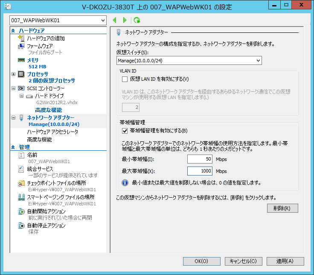Click the network adapter icon in tree

click(21, 118)
